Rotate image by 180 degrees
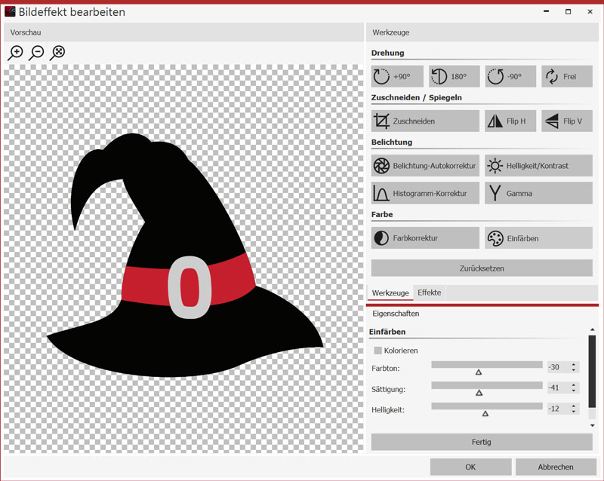The width and height of the screenshot is (604, 481). click(x=454, y=76)
